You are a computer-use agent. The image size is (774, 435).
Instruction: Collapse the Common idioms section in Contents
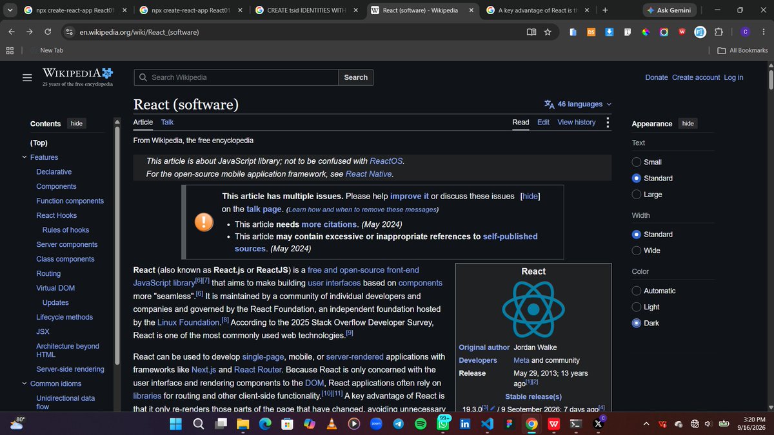(x=25, y=383)
